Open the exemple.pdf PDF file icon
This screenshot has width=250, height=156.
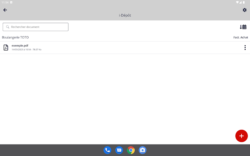pos(6,47)
